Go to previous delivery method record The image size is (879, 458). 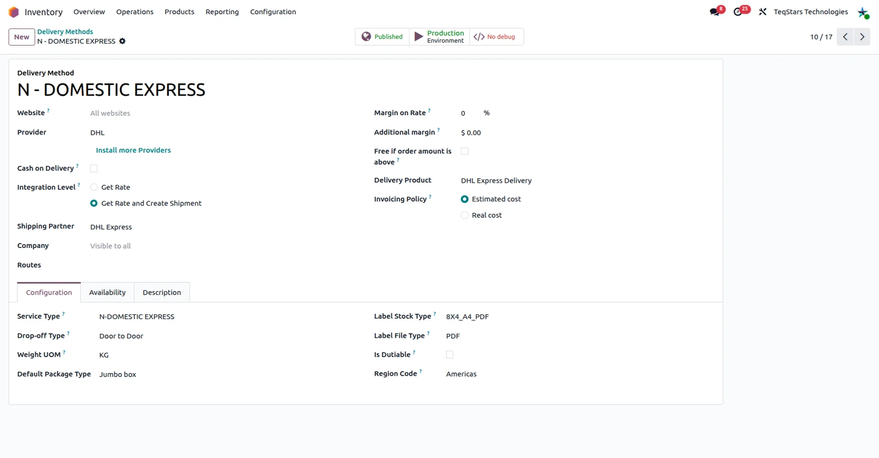[845, 37]
